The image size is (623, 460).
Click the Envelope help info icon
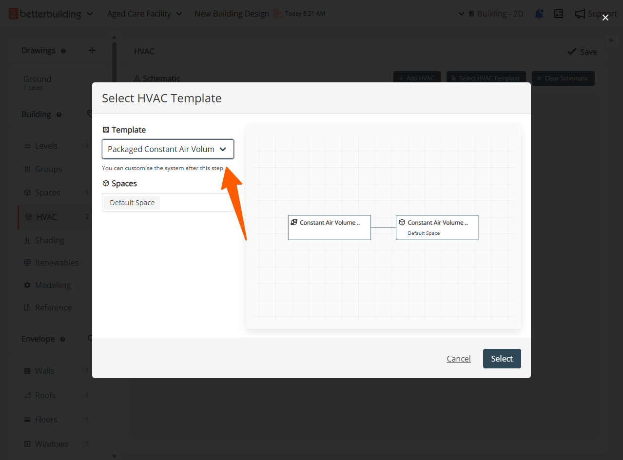[62, 339]
